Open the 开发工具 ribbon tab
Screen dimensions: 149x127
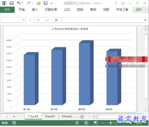pyautogui.click(x=122, y=9)
